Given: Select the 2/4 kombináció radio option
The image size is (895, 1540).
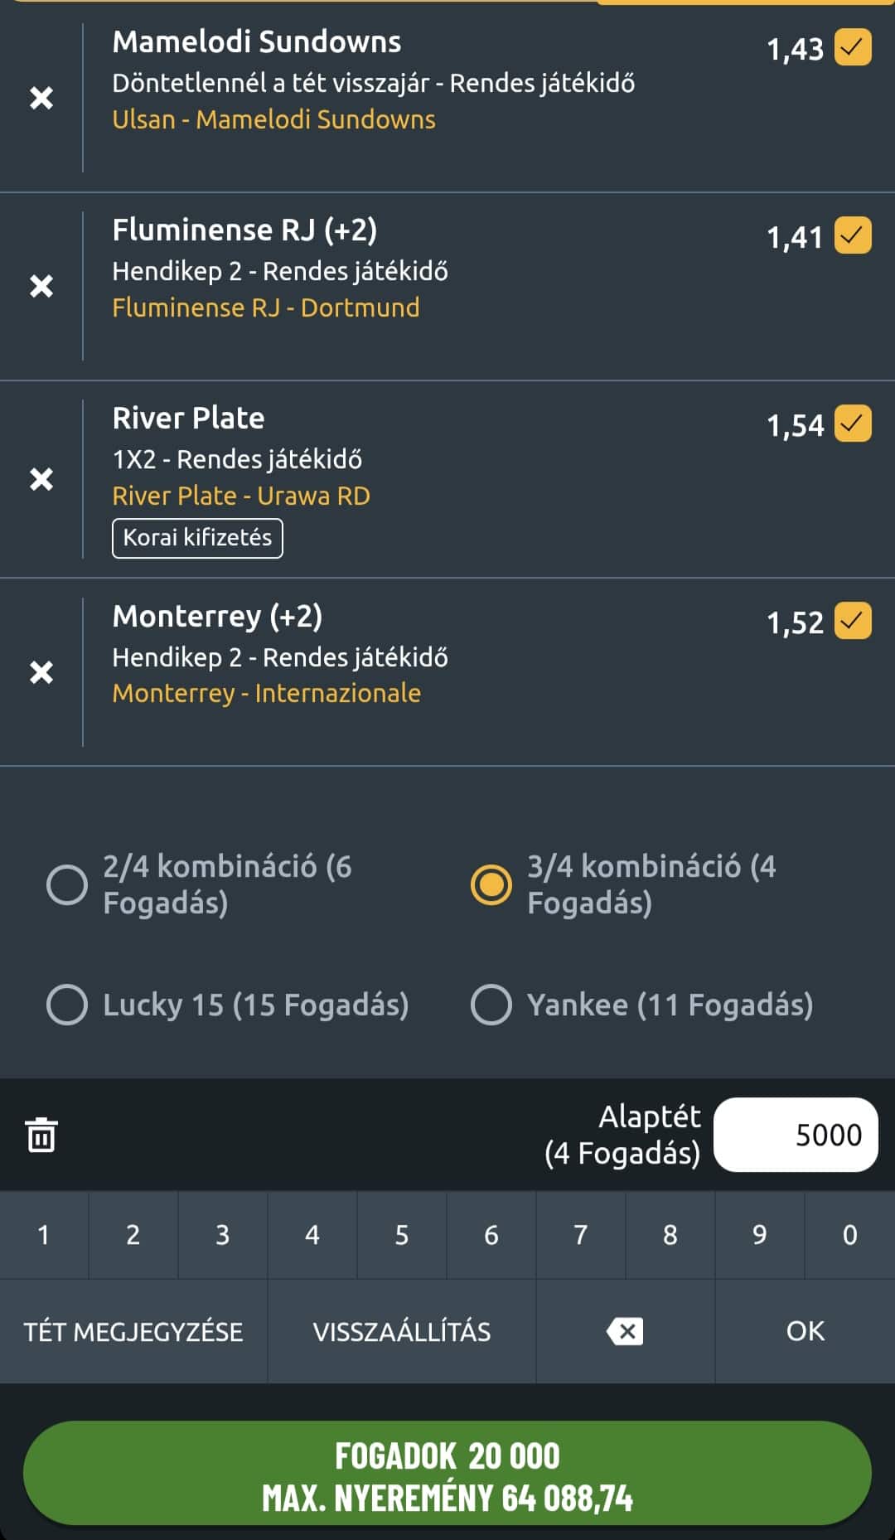Looking at the screenshot, I should [x=67, y=884].
